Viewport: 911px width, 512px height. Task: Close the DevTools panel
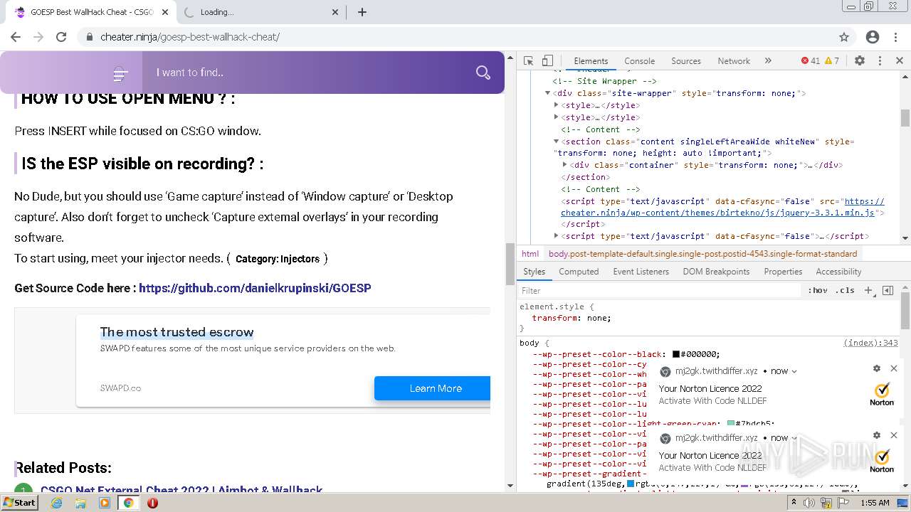(x=900, y=61)
